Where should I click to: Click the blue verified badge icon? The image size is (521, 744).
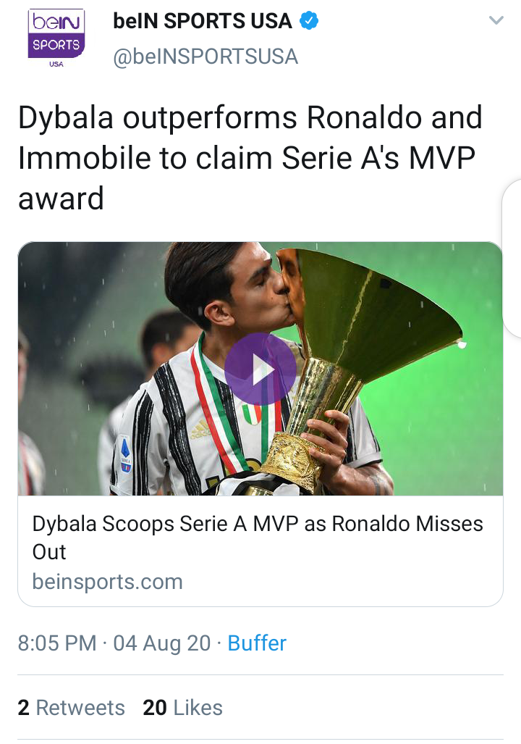click(309, 21)
